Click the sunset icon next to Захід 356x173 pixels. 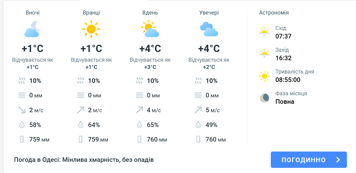tap(264, 54)
